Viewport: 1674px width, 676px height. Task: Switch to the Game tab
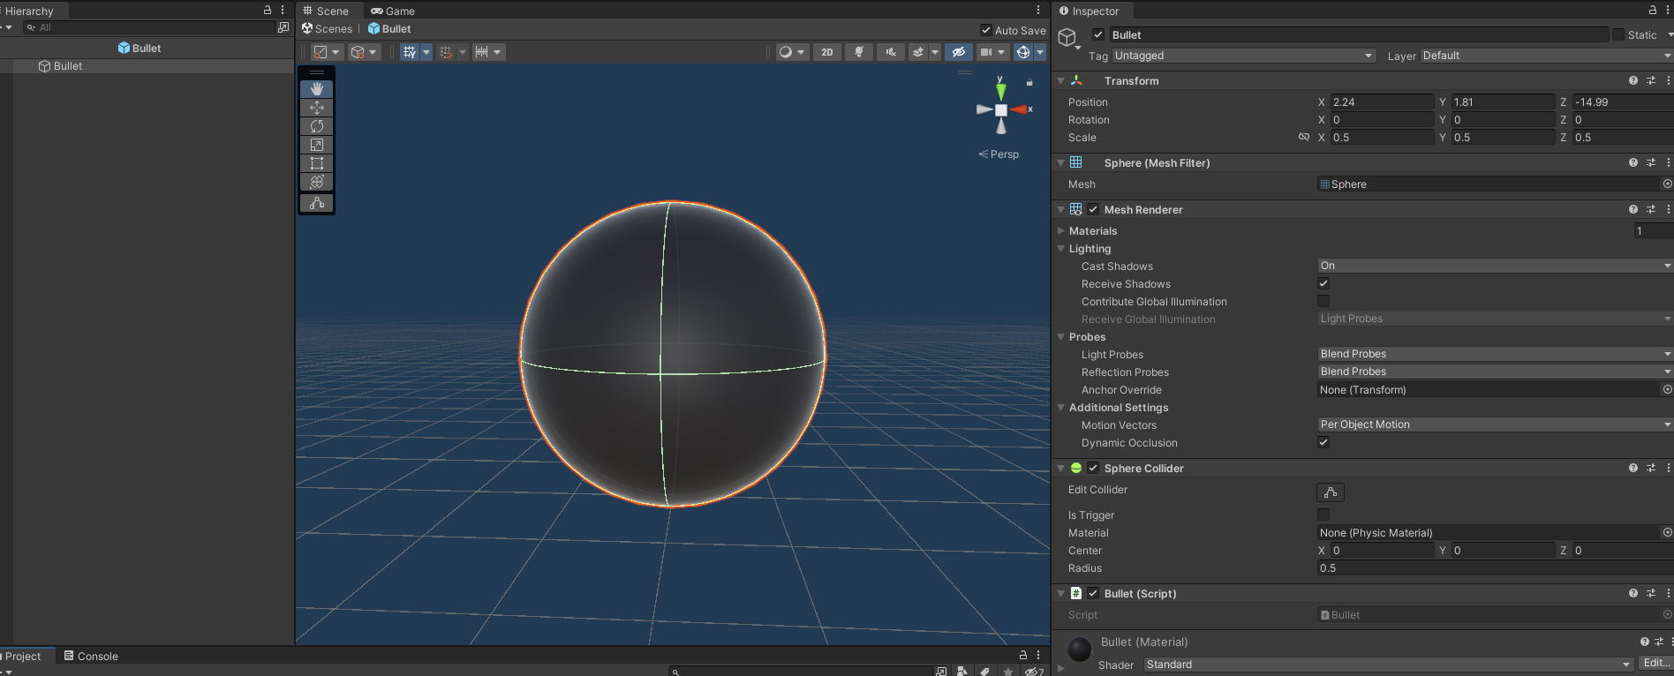click(393, 11)
